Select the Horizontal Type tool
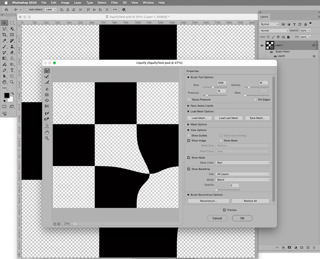This screenshot has height=259, width=320. (12, 70)
